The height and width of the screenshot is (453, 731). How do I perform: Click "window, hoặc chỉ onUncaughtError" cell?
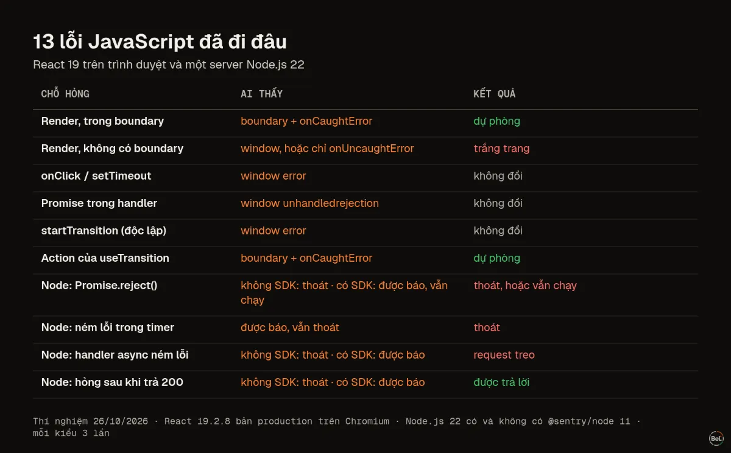[x=327, y=149]
